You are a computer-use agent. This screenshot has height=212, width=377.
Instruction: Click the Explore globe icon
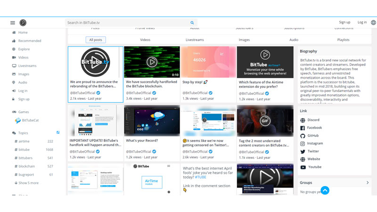(14, 49)
